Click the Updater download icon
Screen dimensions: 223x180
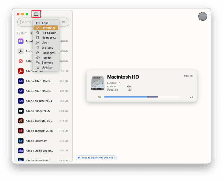pos(38,68)
